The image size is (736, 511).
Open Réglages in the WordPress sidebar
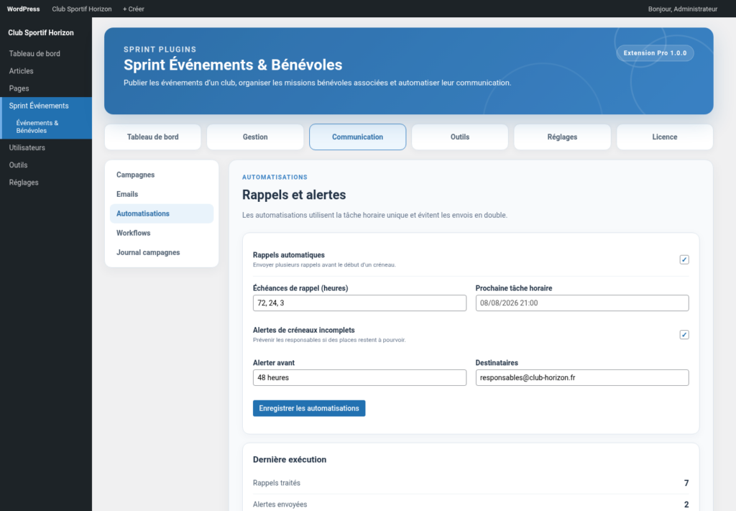[x=46, y=182]
